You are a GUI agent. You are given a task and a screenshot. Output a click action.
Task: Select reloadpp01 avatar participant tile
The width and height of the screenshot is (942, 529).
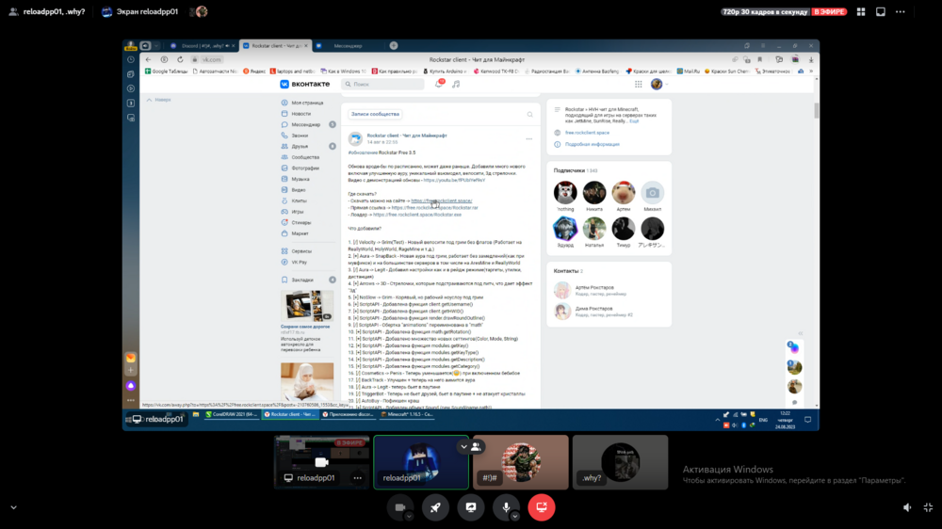[420, 462]
